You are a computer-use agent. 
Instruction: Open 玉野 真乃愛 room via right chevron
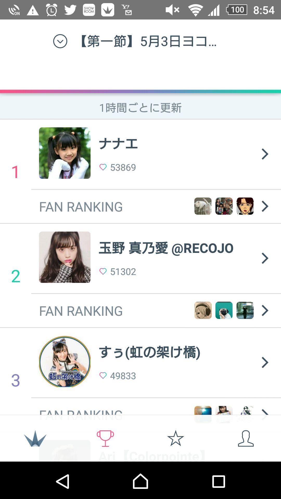[x=265, y=258]
